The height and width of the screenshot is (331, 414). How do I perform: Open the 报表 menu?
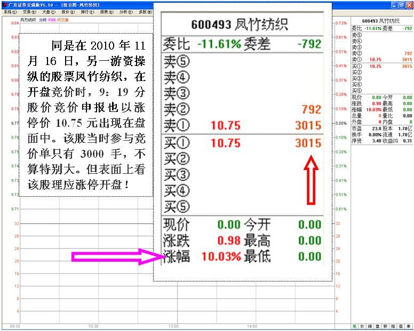tap(107, 12)
